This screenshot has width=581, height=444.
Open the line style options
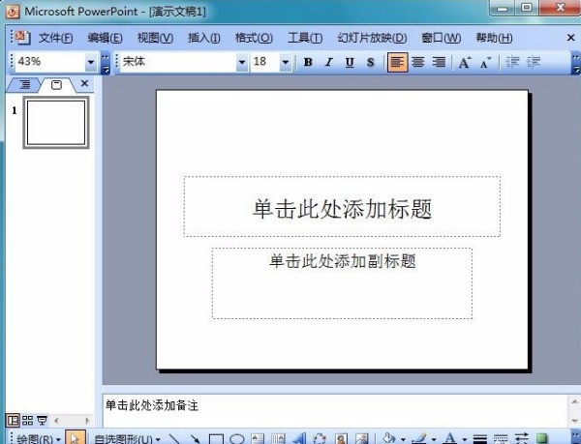click(x=480, y=439)
